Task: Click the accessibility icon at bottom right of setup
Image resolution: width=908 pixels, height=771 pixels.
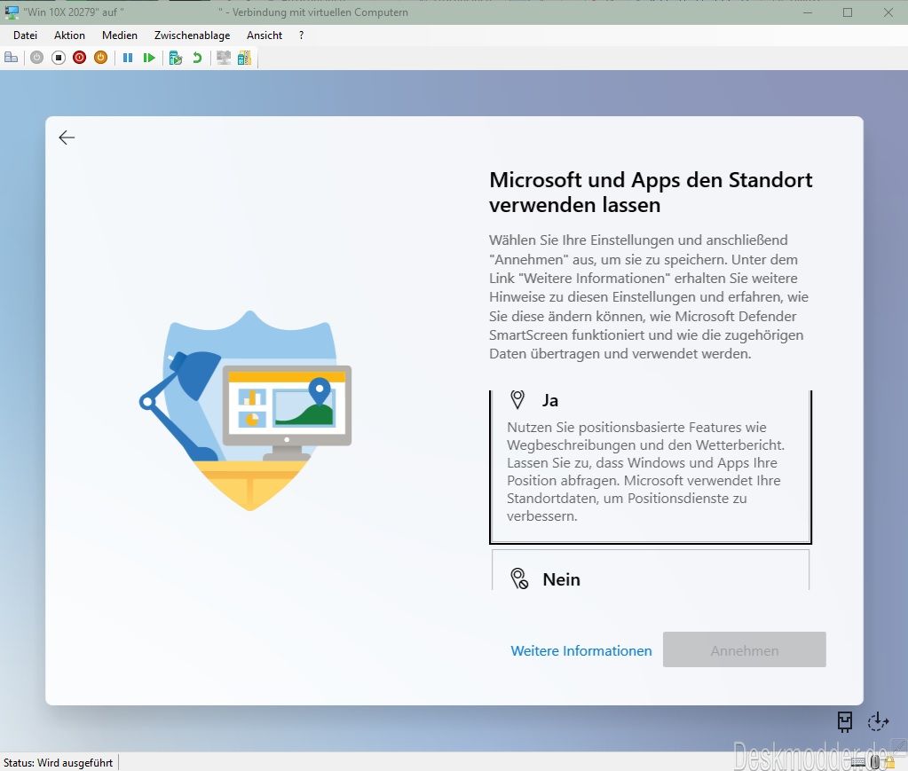Action: click(845, 721)
